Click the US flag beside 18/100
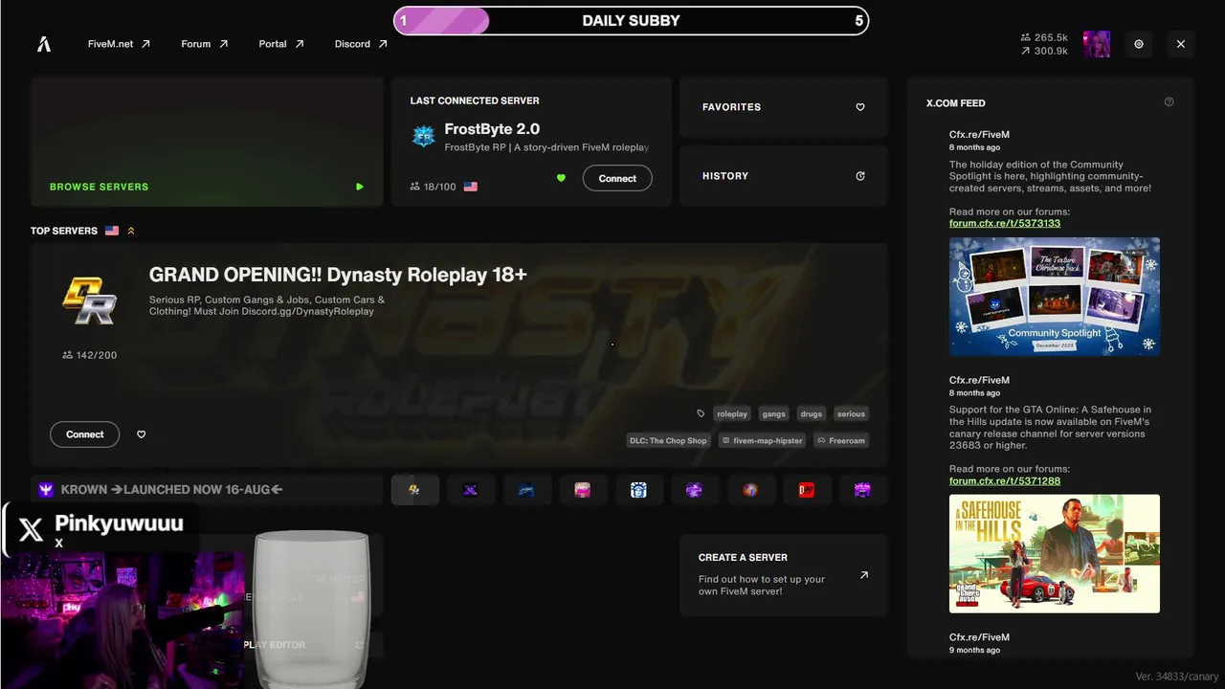 click(x=471, y=187)
